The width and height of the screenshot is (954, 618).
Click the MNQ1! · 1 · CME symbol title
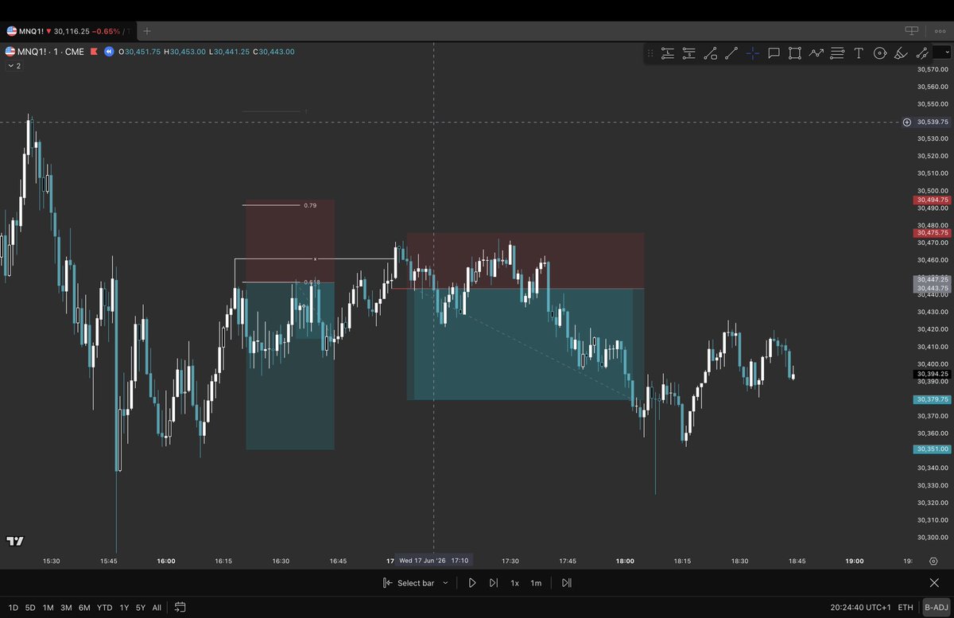pyautogui.click(x=52, y=52)
